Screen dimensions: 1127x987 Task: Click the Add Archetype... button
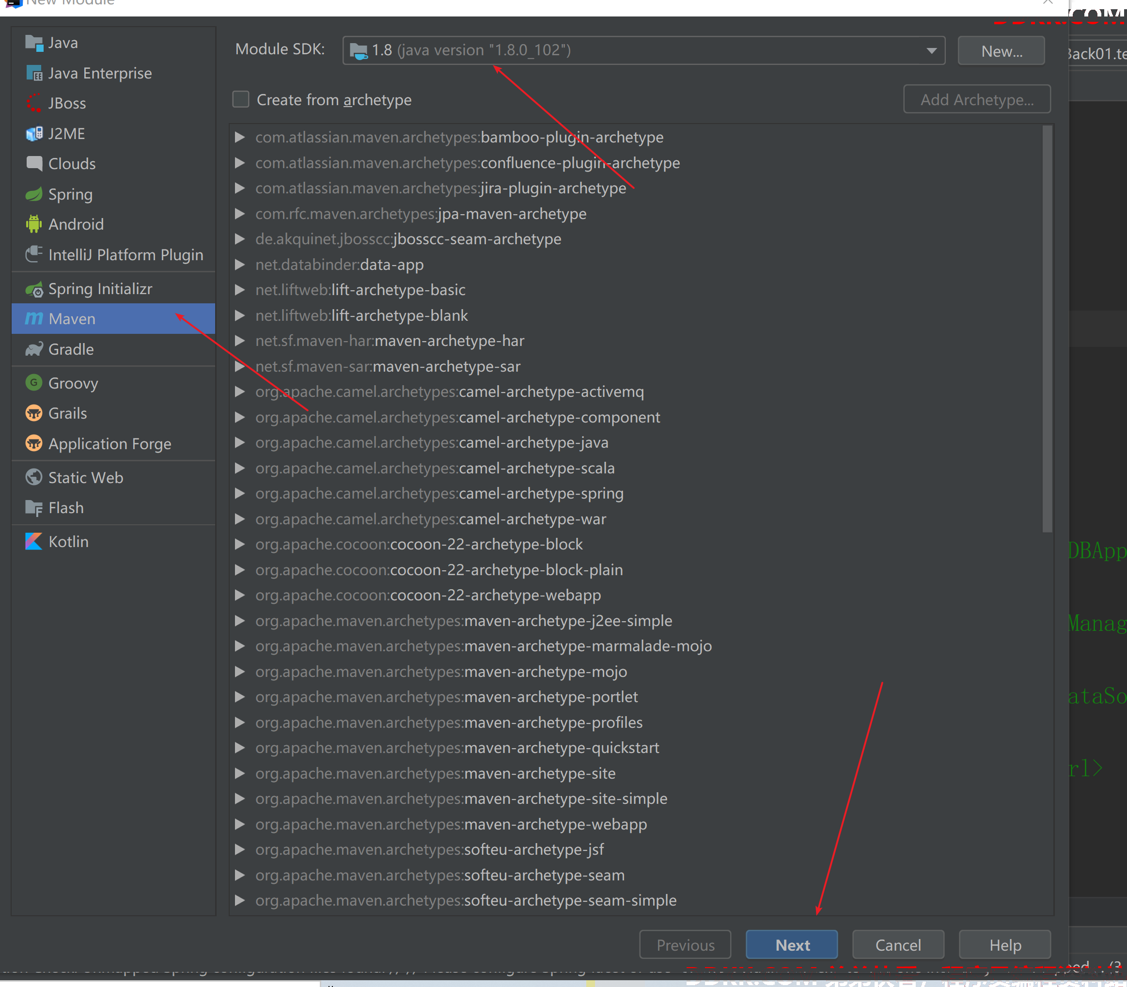977,100
